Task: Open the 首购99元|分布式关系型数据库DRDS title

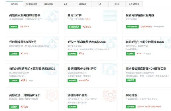Action: point(32,69)
